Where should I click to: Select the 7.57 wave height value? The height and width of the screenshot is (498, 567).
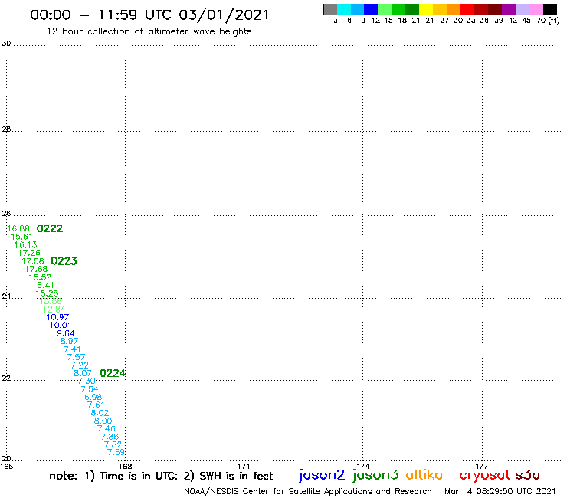76,357
